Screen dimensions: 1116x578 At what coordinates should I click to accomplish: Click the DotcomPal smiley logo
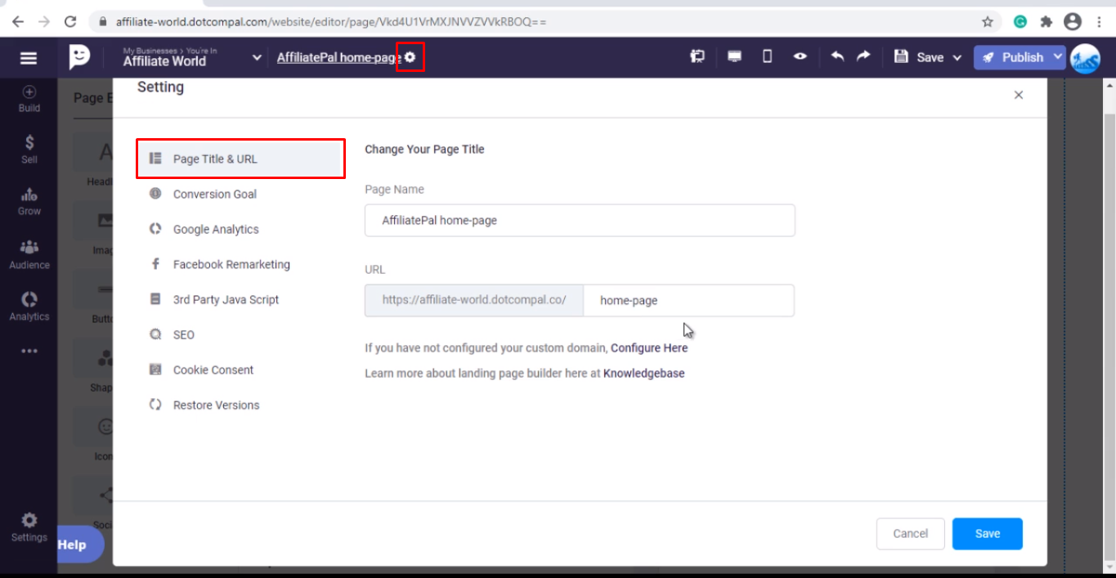click(x=79, y=57)
